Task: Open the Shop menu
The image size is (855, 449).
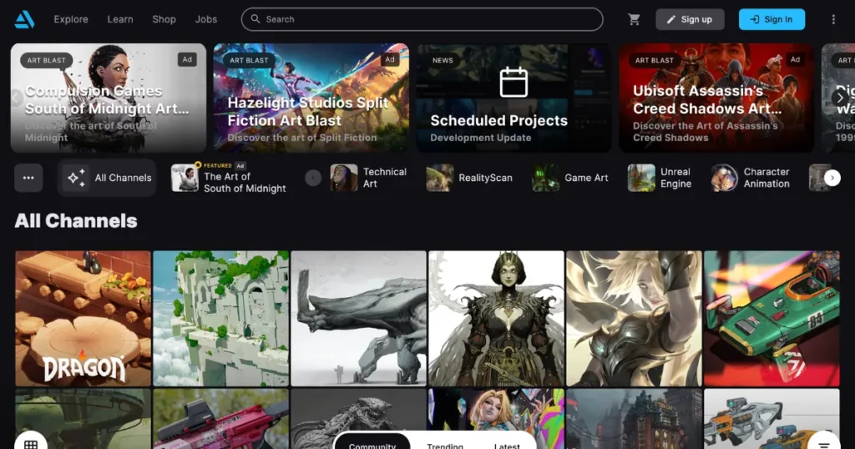Action: tap(164, 19)
